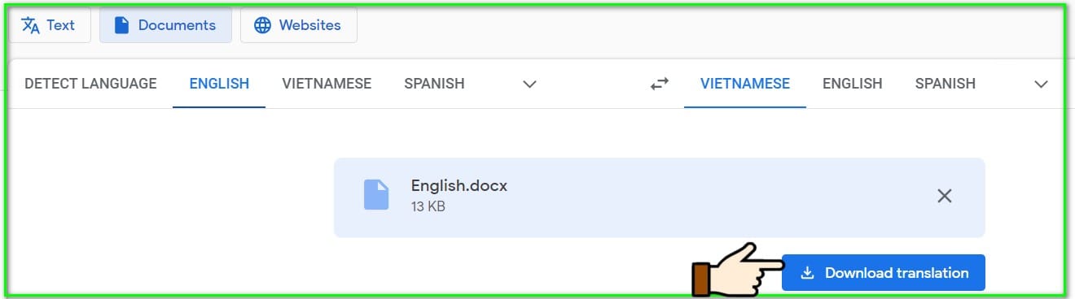
Task: Switch to the Text translation mode
Action: (50, 25)
